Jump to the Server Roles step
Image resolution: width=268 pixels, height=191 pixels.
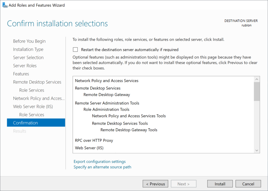[25, 66]
